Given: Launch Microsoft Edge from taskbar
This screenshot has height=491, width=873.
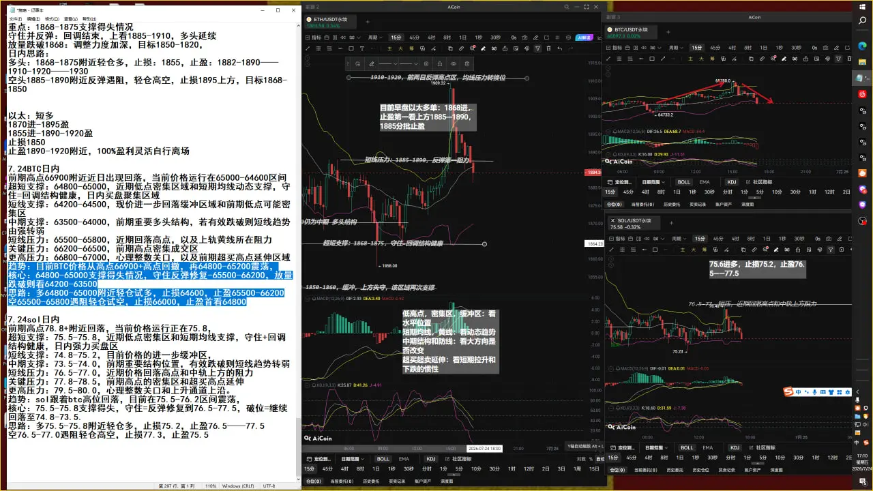Looking at the screenshot, I should pyautogui.click(x=862, y=46).
